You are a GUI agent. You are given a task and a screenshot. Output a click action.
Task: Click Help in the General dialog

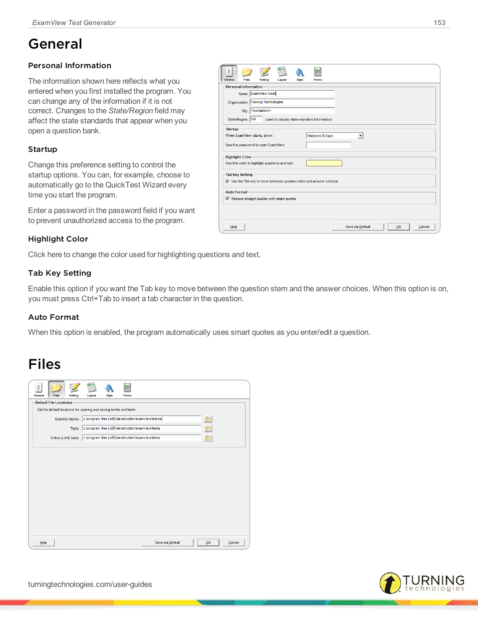(x=233, y=227)
